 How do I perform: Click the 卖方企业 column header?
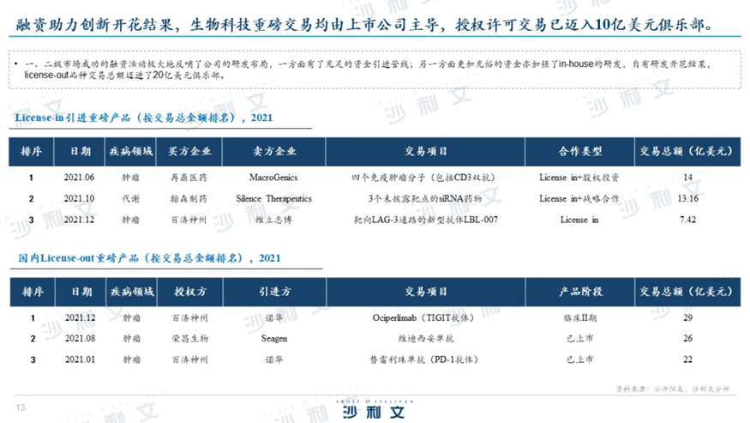274,151
